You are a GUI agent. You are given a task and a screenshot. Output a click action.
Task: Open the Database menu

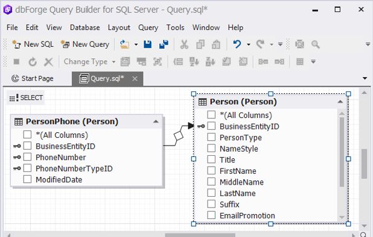[x=85, y=28]
